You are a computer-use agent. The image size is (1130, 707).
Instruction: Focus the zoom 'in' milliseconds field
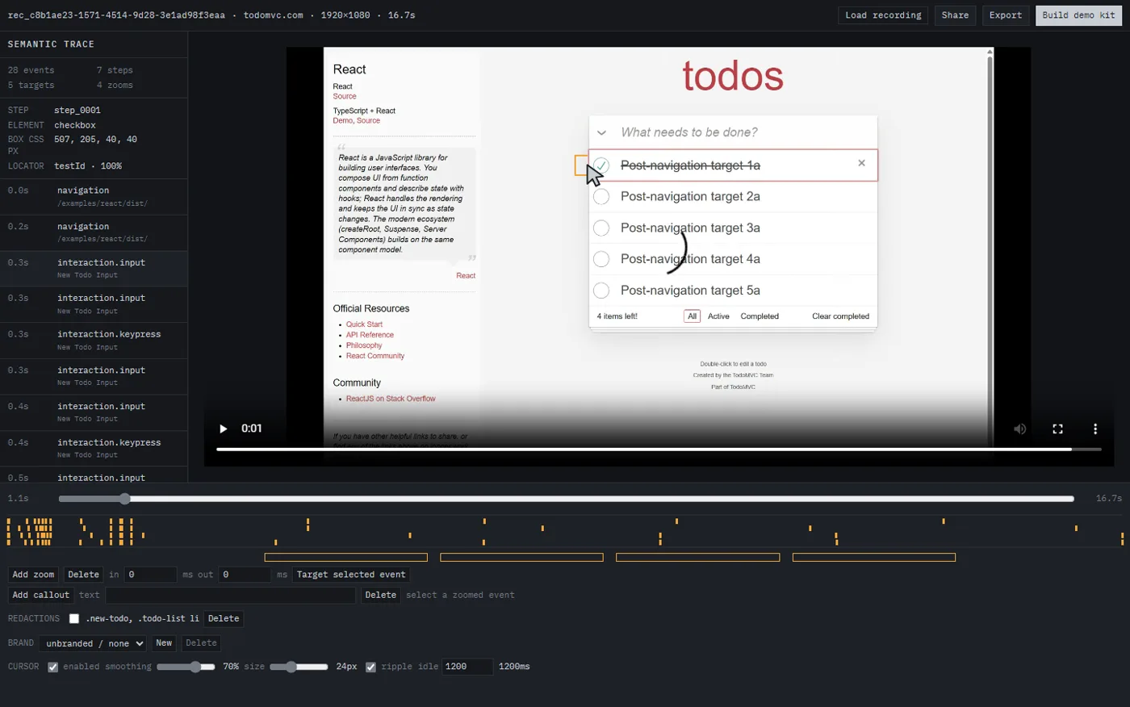click(x=149, y=575)
